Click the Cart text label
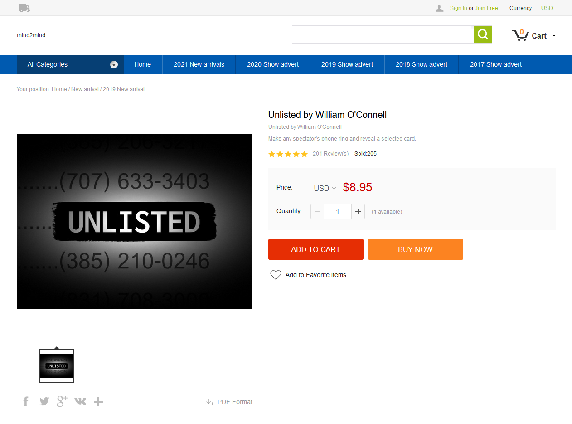 point(539,36)
